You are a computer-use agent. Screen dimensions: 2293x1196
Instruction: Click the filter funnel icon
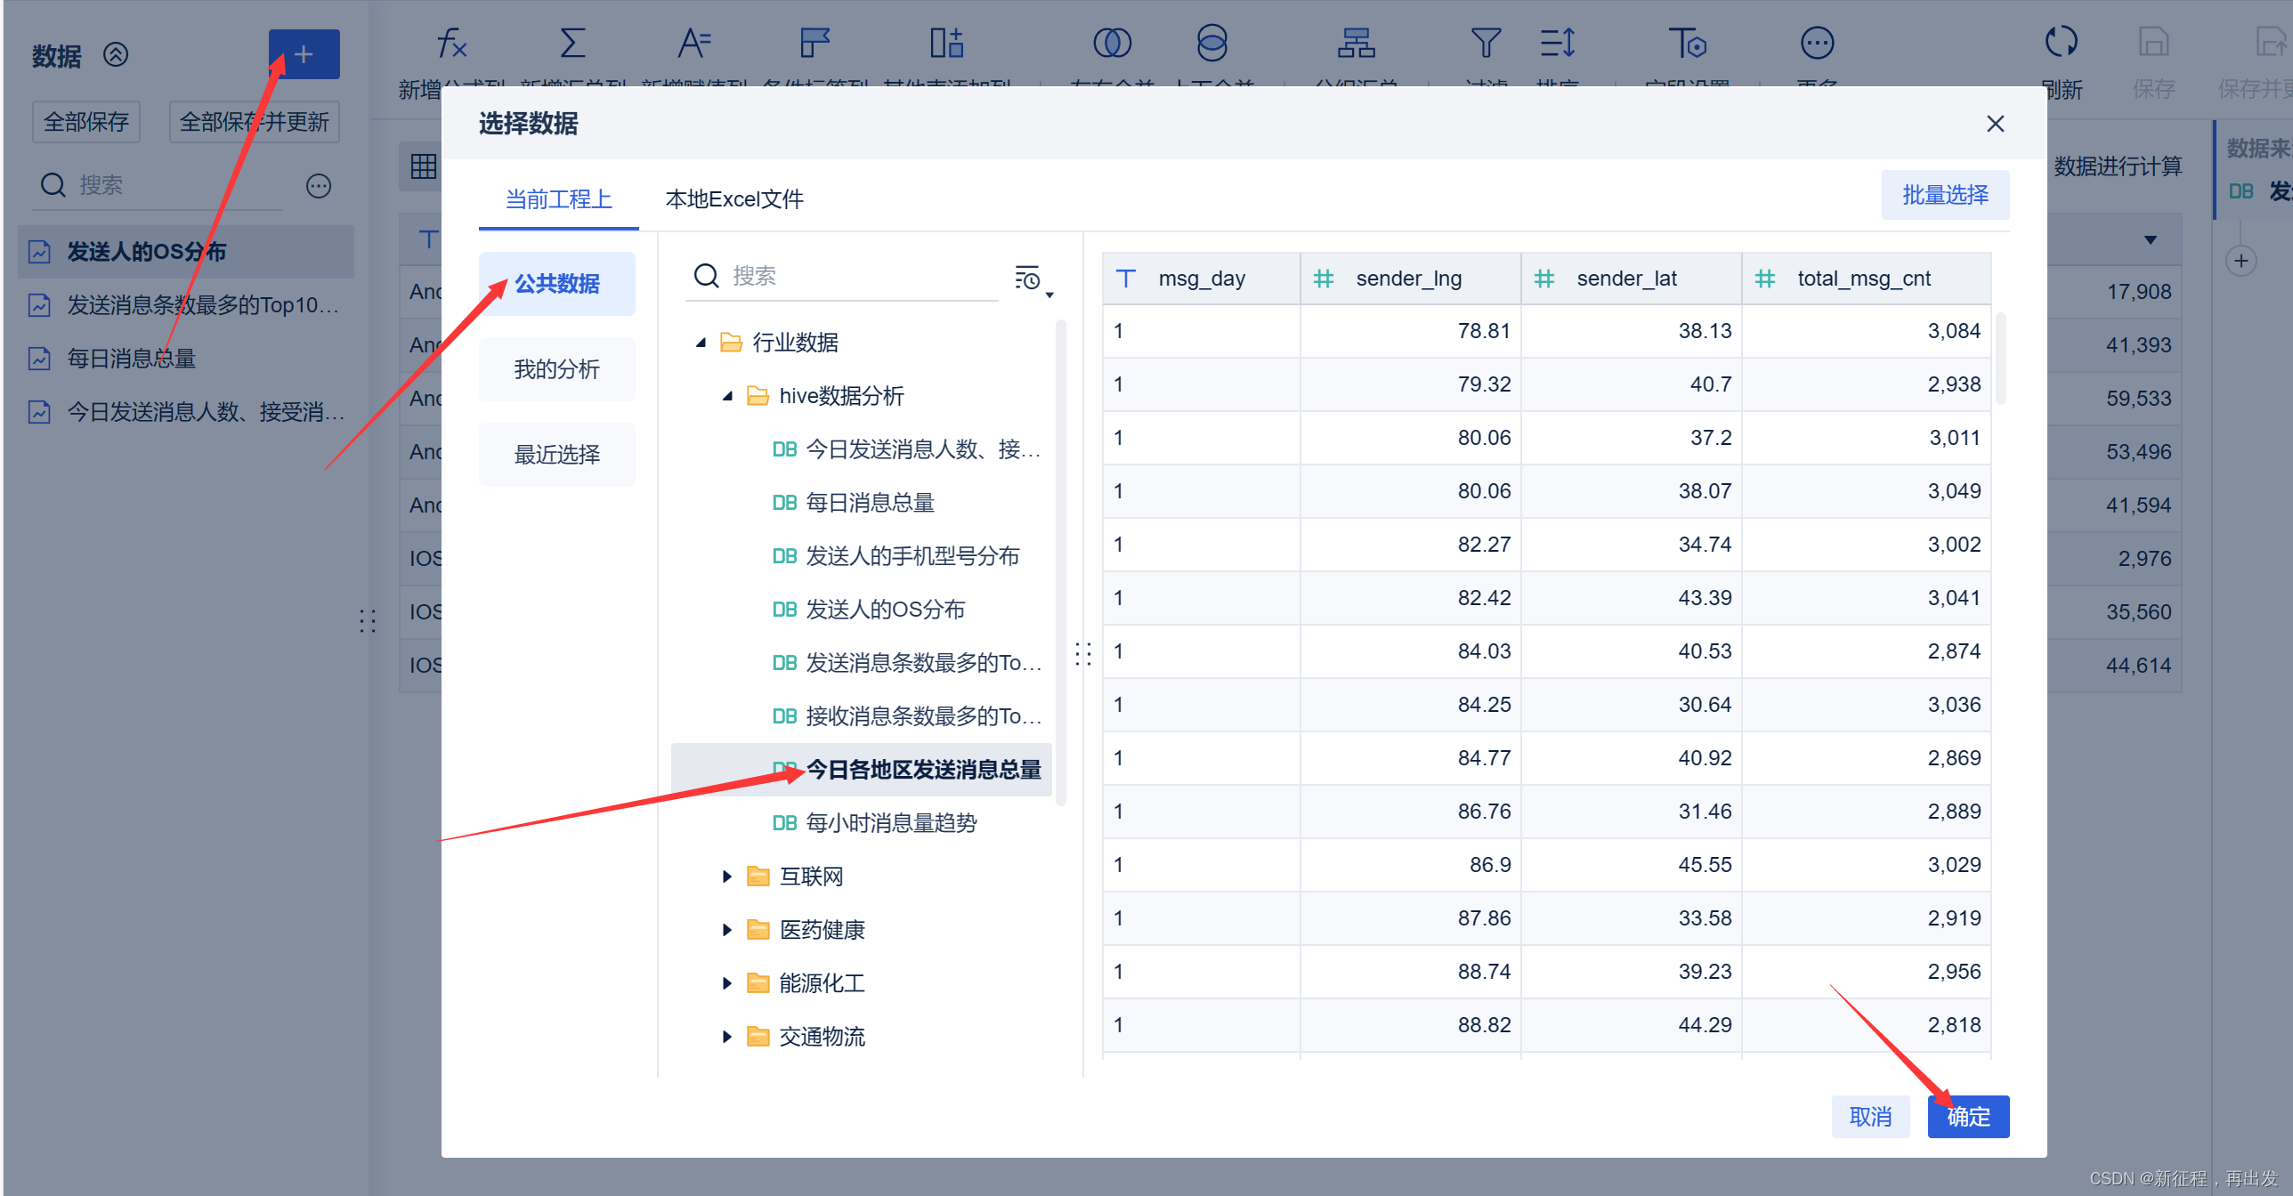(1486, 43)
